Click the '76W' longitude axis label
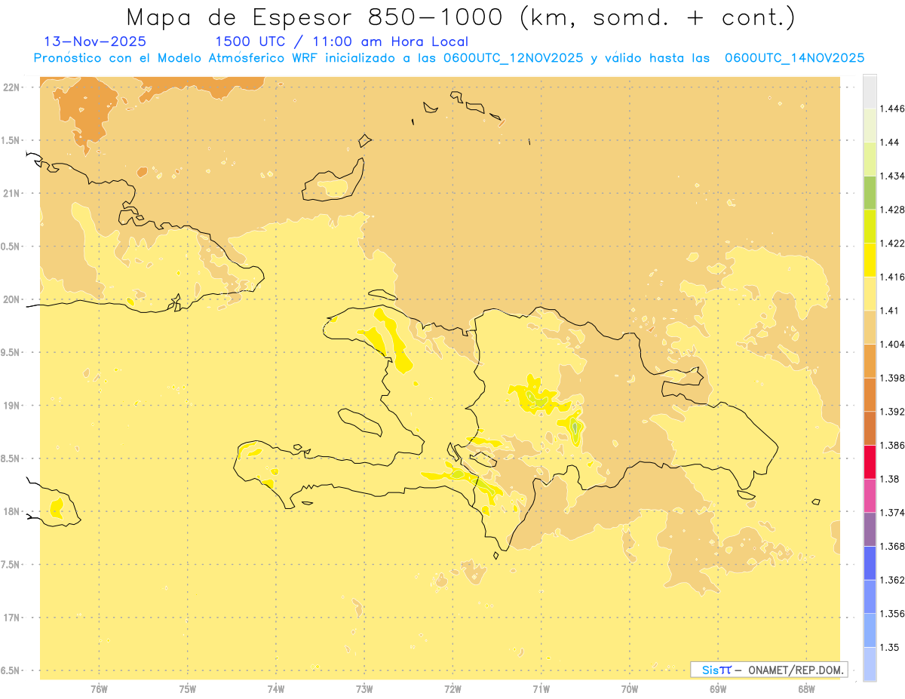The height and width of the screenshot is (699, 905). (x=99, y=689)
